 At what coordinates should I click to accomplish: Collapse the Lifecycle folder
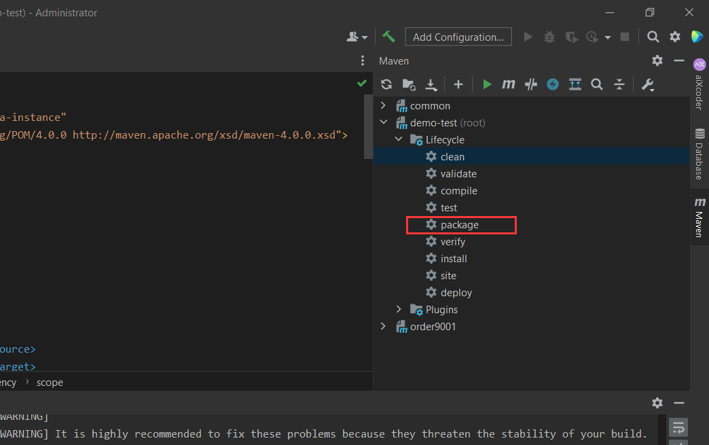click(x=399, y=139)
